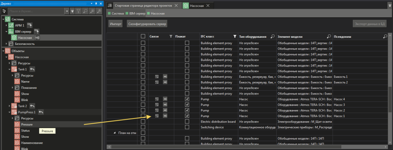Click the Сконфигурировать сервер button
Viewport: 393px width, 150px height.
[x=147, y=24]
